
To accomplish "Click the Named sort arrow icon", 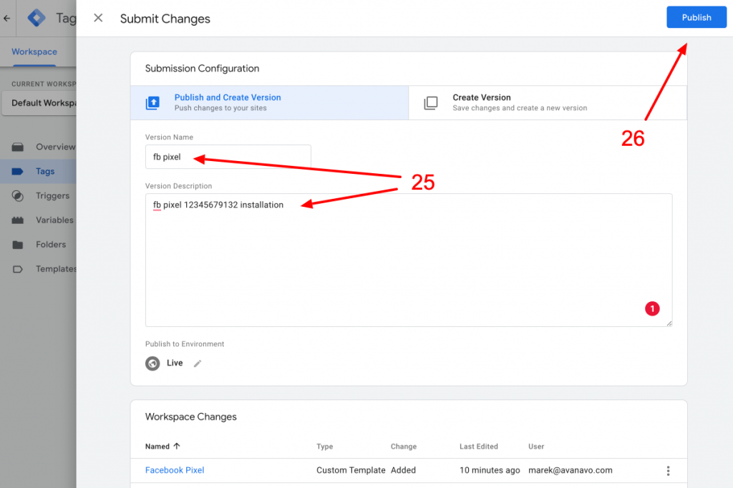I will pyautogui.click(x=177, y=446).
